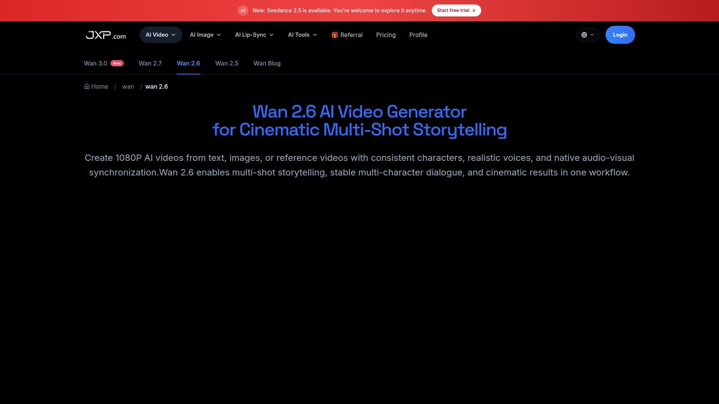Click the Start free trial button
Viewport: 719px width, 404px height.
pos(456,10)
